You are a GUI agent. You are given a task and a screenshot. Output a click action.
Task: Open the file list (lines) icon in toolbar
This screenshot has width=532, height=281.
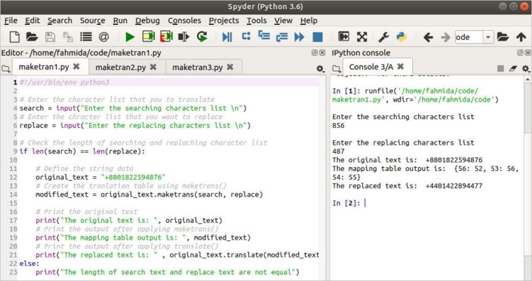[x=86, y=37]
